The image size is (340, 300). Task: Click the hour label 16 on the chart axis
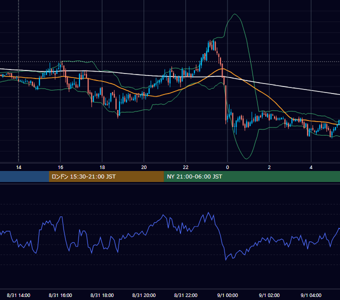[x=60, y=167]
